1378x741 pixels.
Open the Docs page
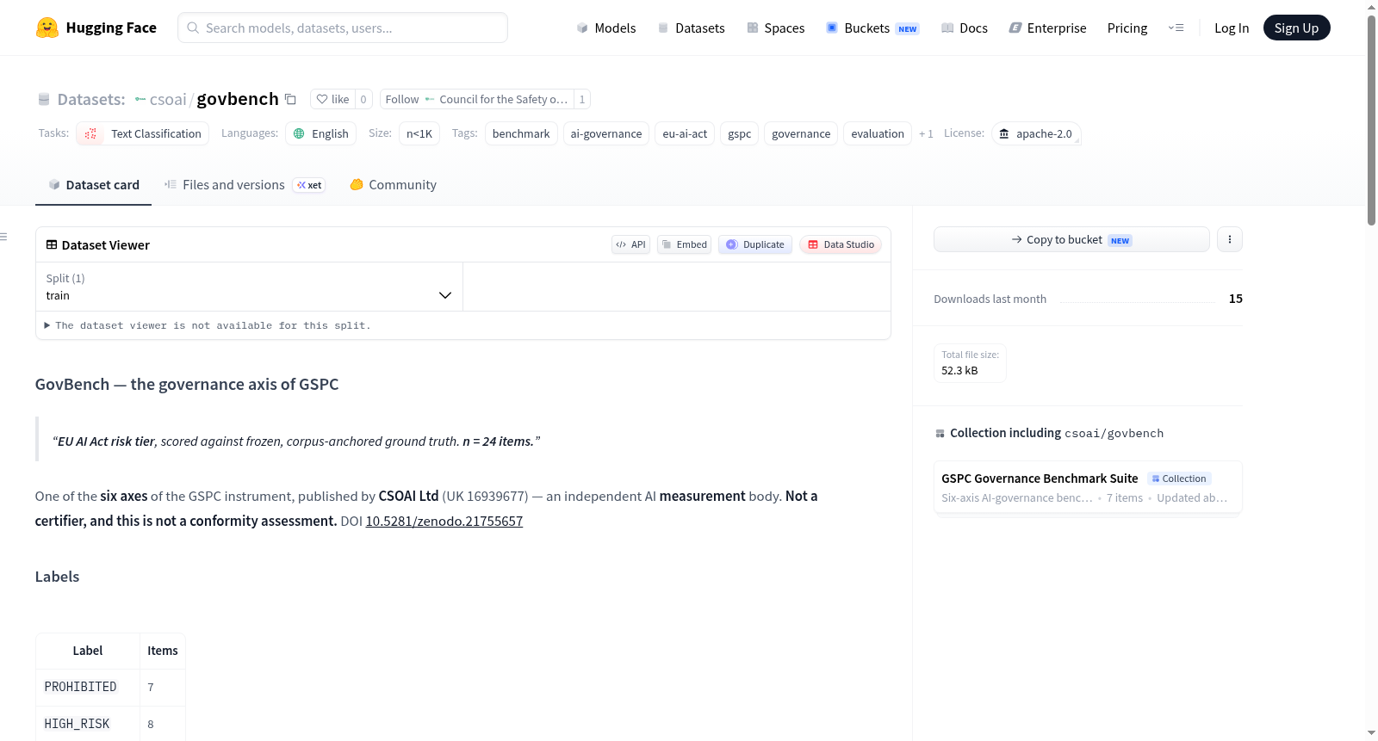(x=965, y=28)
